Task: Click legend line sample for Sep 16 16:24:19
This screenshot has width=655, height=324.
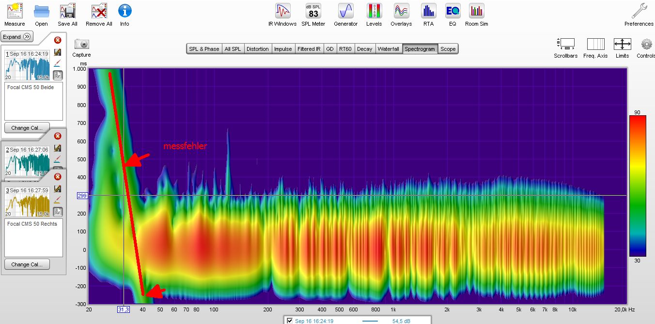Action: [x=370, y=321]
